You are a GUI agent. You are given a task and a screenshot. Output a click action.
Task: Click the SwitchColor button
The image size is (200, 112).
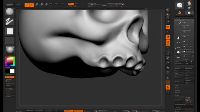9,75
